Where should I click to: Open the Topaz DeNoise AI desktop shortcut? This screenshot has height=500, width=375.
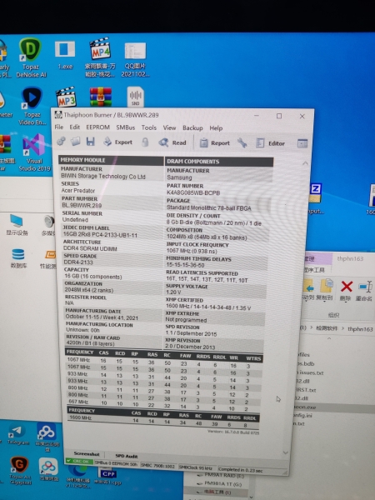pos(31,57)
